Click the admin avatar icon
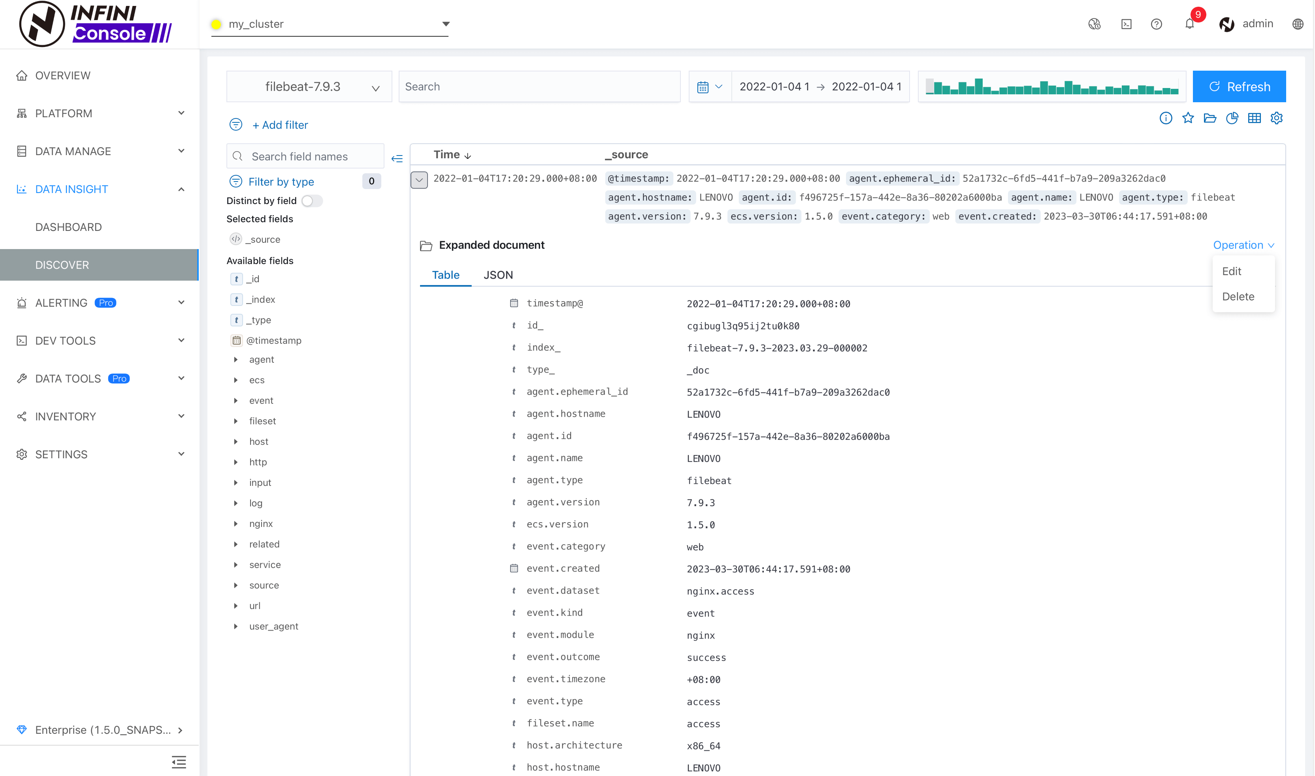 [1226, 24]
